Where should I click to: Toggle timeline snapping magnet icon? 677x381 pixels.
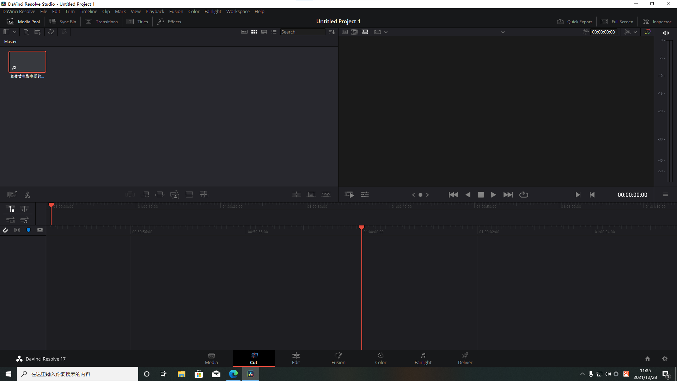(6, 230)
